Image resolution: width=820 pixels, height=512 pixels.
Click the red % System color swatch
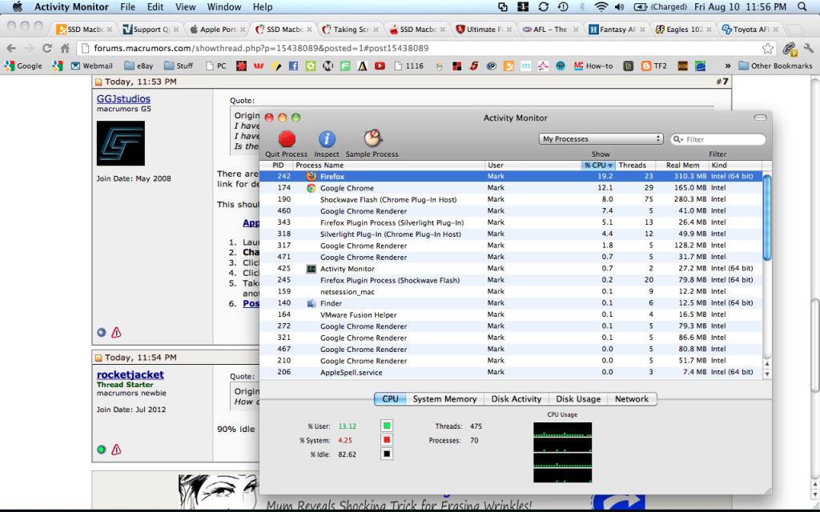coord(387,440)
